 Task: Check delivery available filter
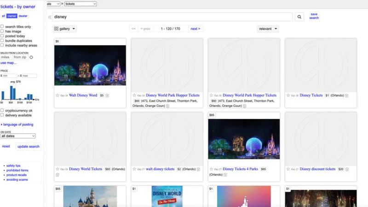2,115
